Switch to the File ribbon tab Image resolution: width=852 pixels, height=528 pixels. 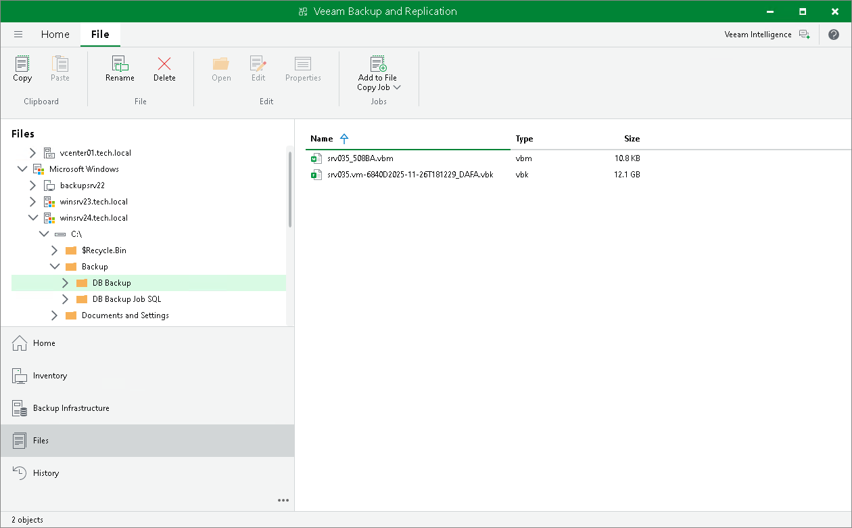coord(100,34)
